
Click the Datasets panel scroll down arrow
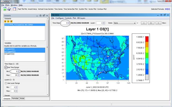pos(47,95)
